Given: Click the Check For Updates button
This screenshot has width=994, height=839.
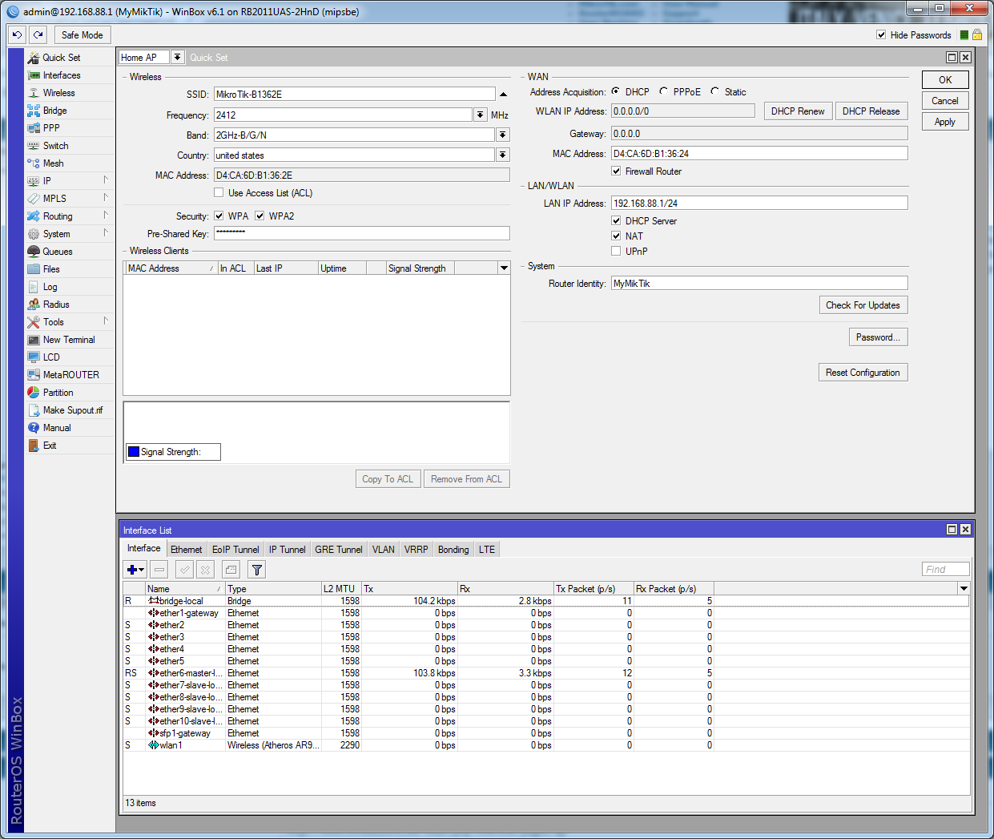Looking at the screenshot, I should click(863, 305).
